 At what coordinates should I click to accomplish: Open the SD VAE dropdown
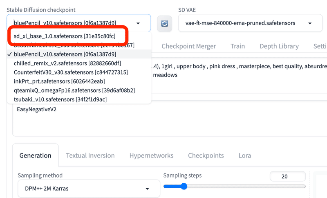[250, 23]
